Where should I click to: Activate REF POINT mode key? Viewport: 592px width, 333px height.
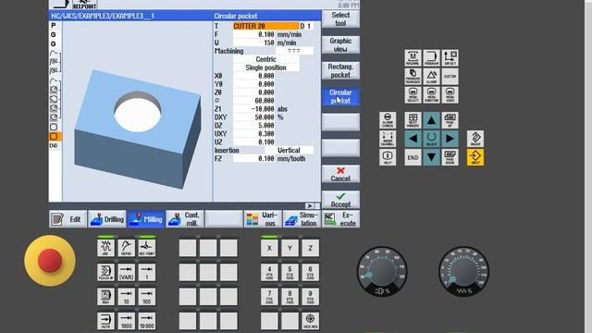point(147,248)
